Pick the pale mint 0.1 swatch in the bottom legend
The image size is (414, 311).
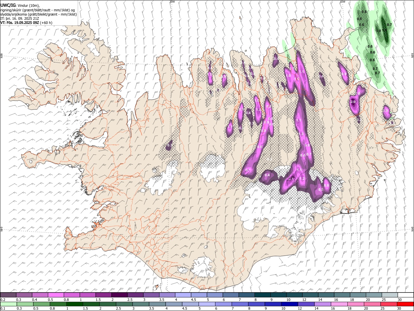click(x=8, y=304)
